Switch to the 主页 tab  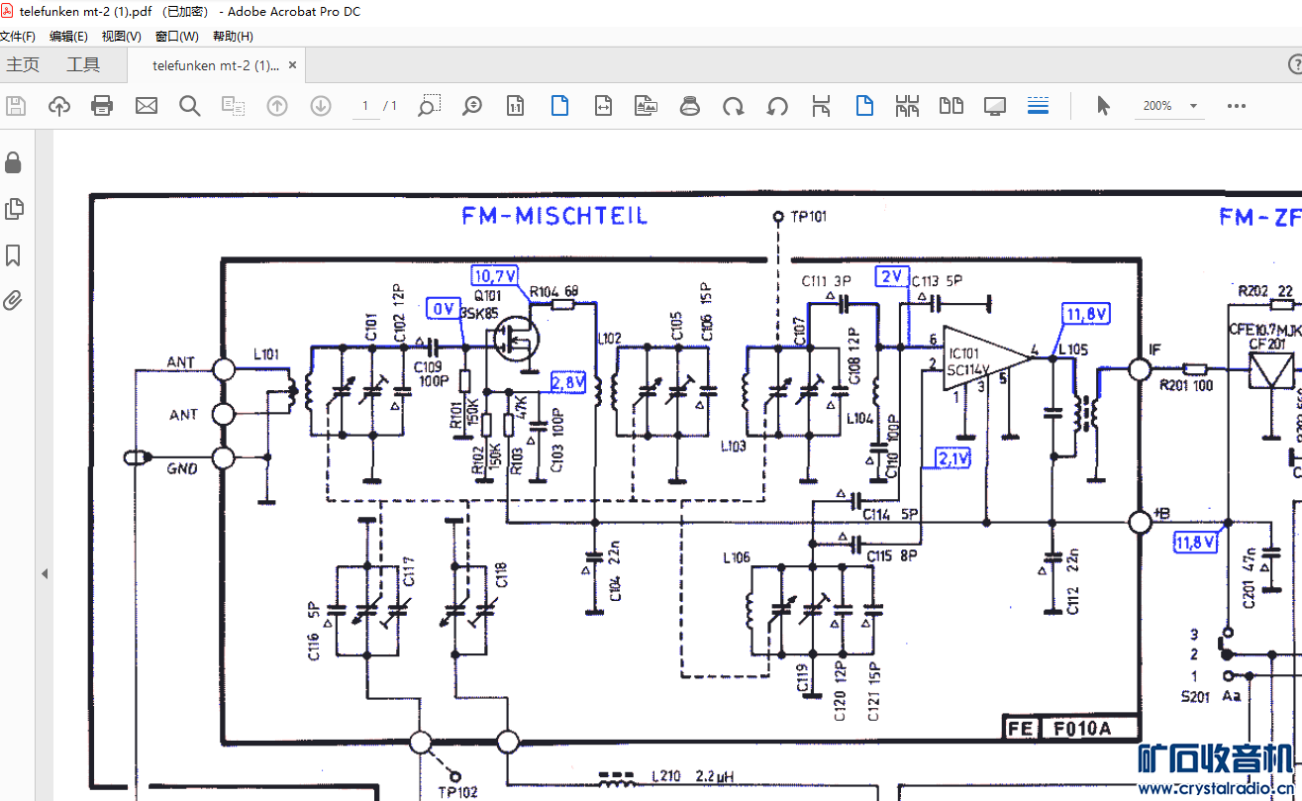23,65
